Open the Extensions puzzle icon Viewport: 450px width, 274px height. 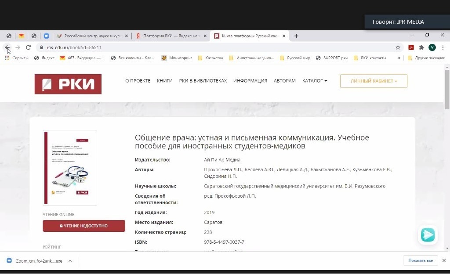pyautogui.click(x=421, y=47)
